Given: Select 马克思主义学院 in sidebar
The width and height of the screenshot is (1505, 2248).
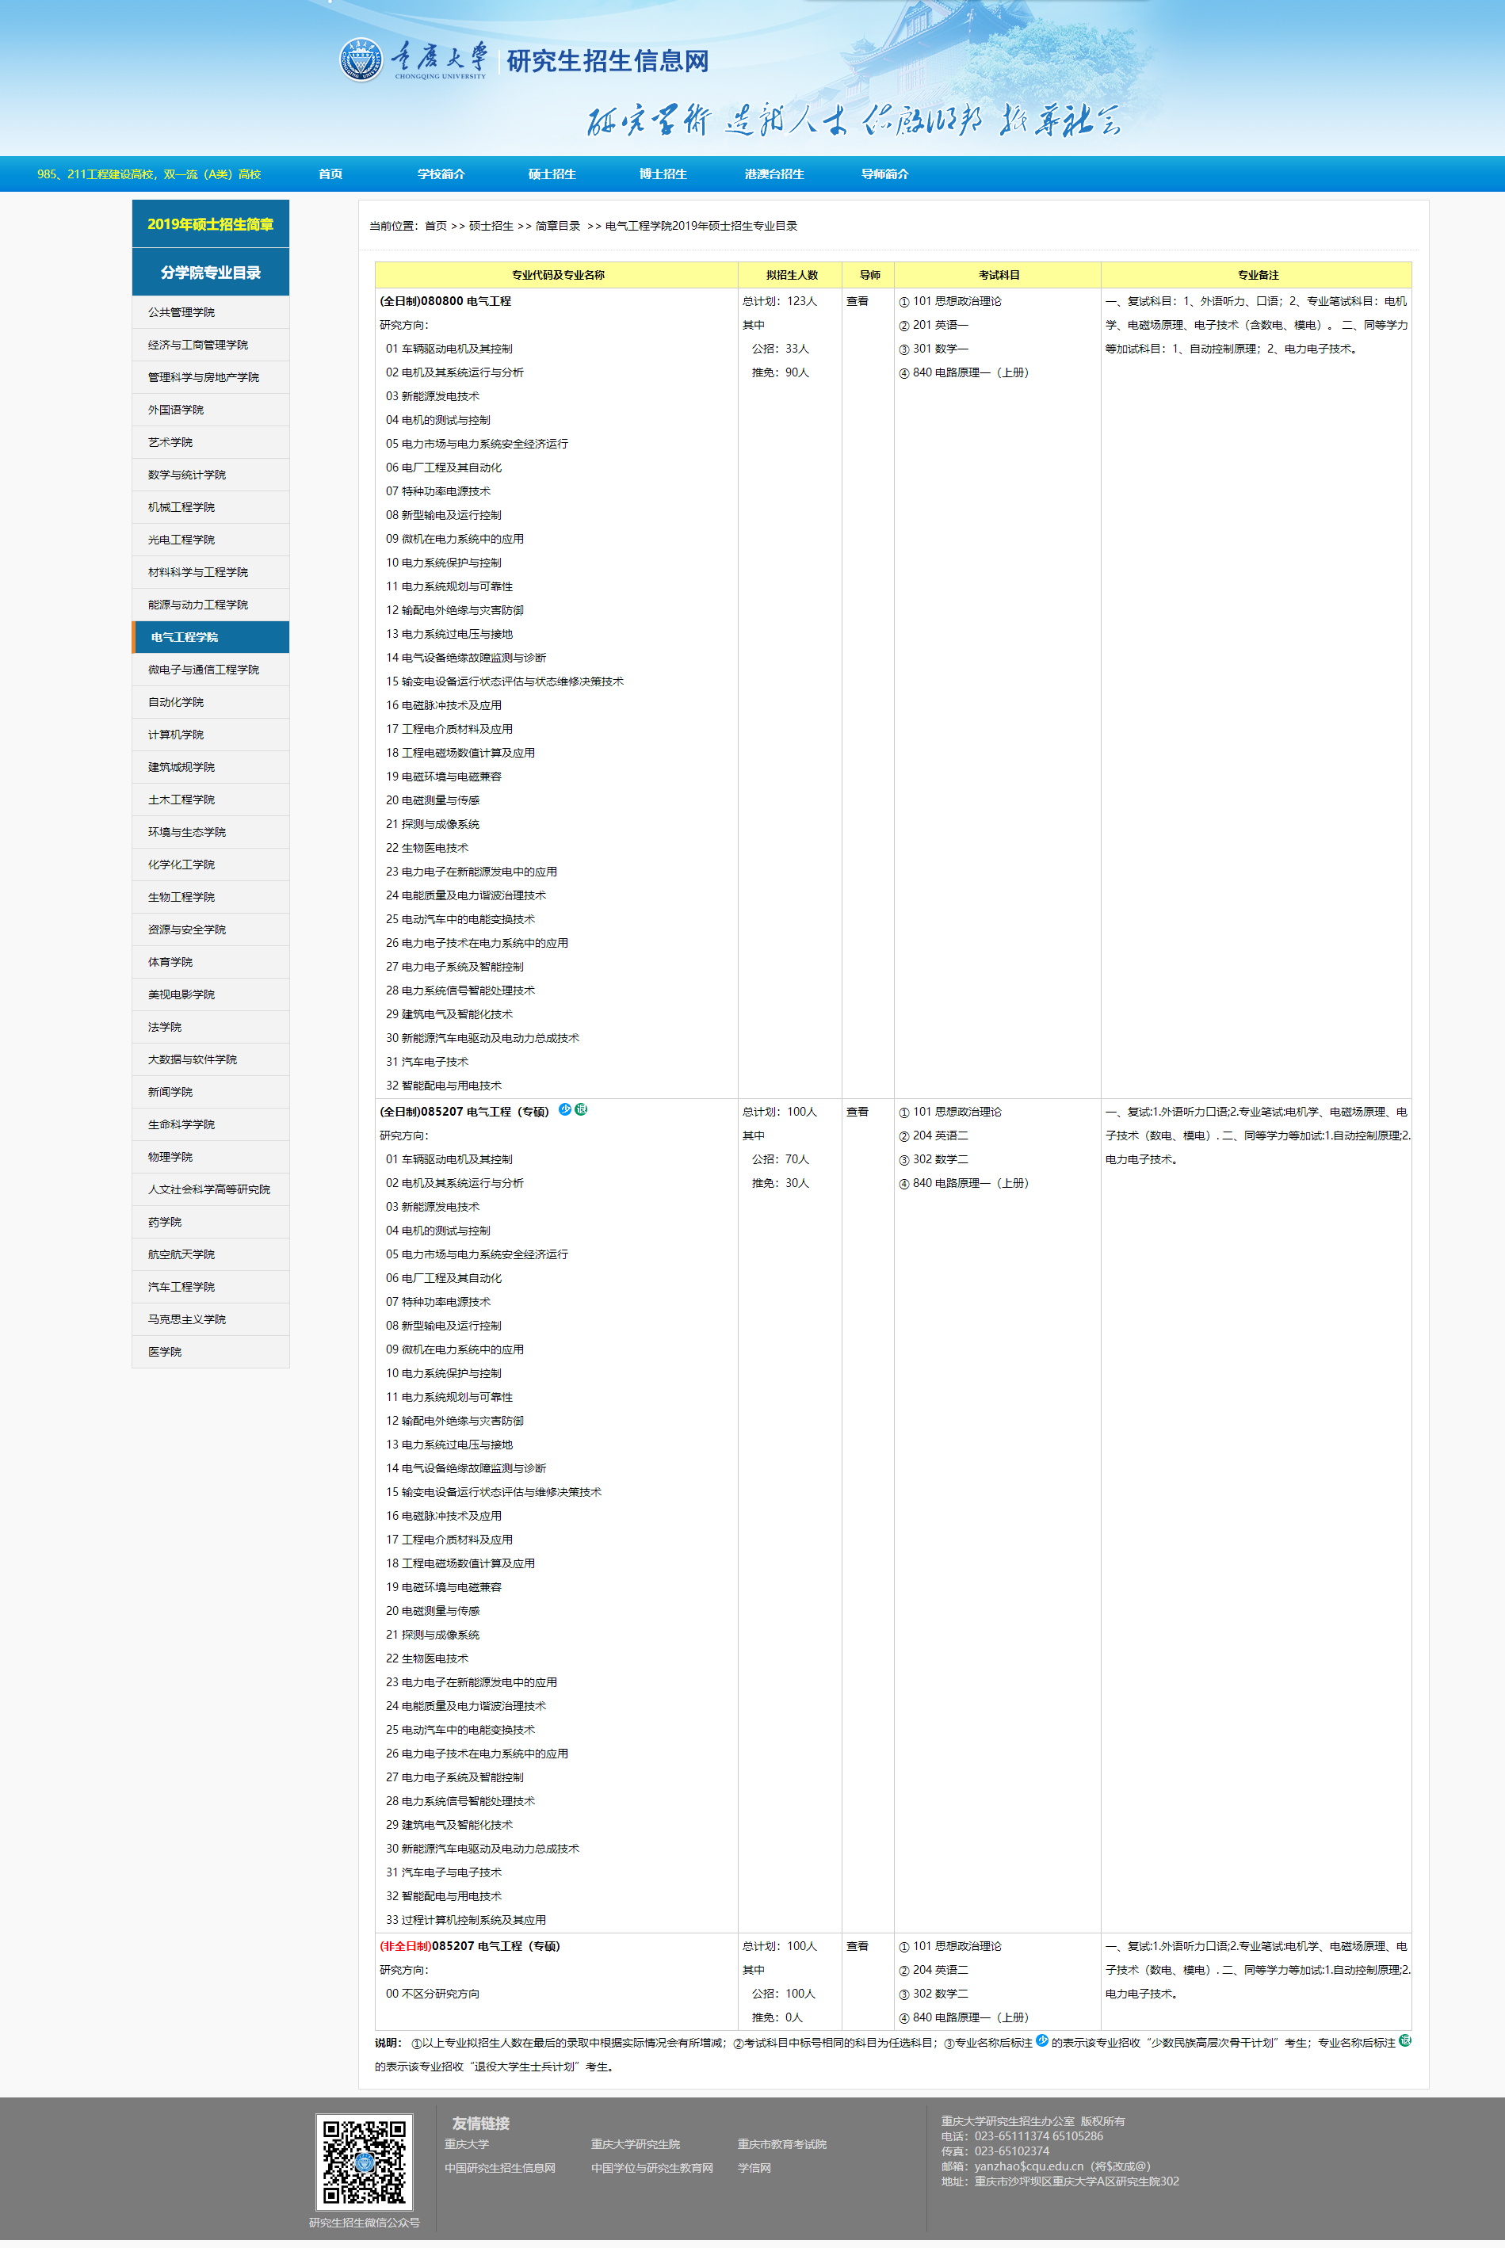Looking at the screenshot, I should click(210, 1319).
